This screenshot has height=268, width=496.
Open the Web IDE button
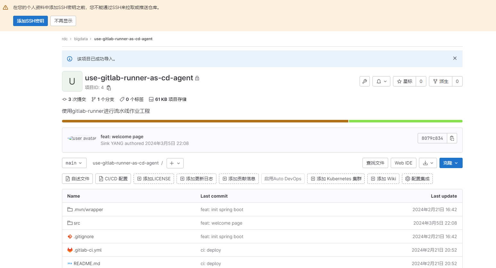coord(404,163)
